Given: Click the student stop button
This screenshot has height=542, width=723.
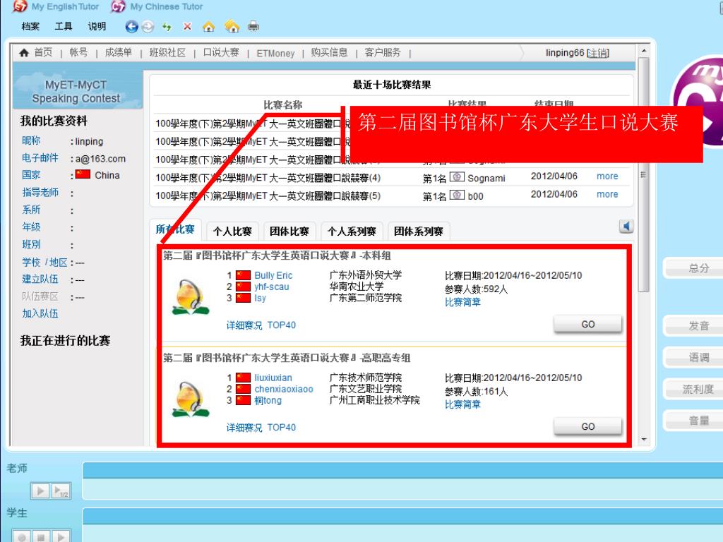Looking at the screenshot, I should 41,537.
